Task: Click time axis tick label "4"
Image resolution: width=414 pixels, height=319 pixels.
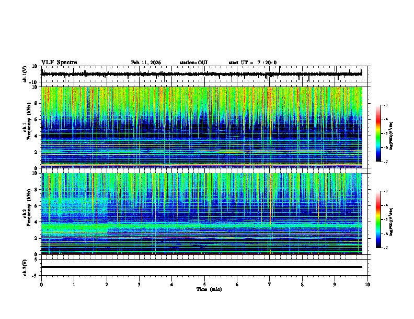Action: coord(172,285)
